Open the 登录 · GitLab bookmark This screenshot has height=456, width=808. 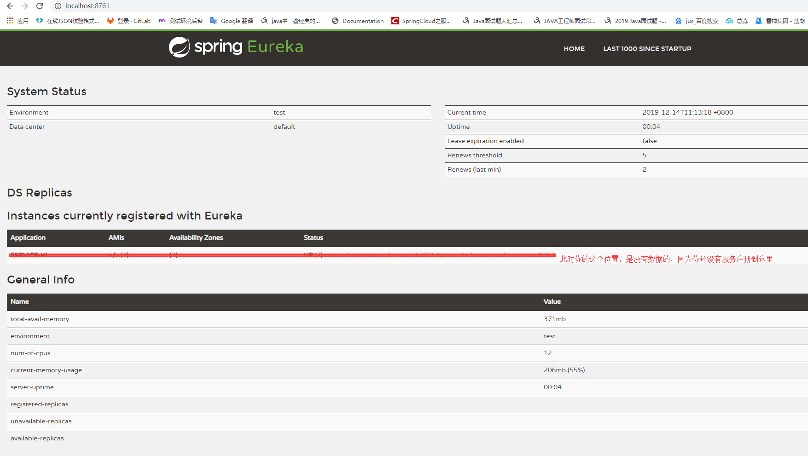pos(129,21)
